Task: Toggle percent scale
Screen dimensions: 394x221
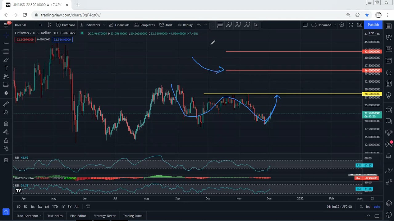Action: tap(361, 207)
